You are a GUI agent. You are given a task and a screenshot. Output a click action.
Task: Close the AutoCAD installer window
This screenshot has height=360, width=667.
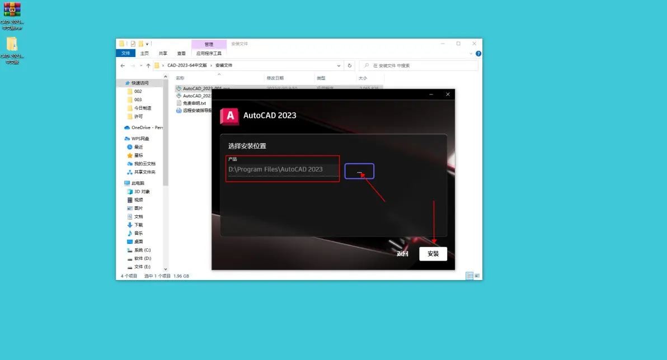448,94
